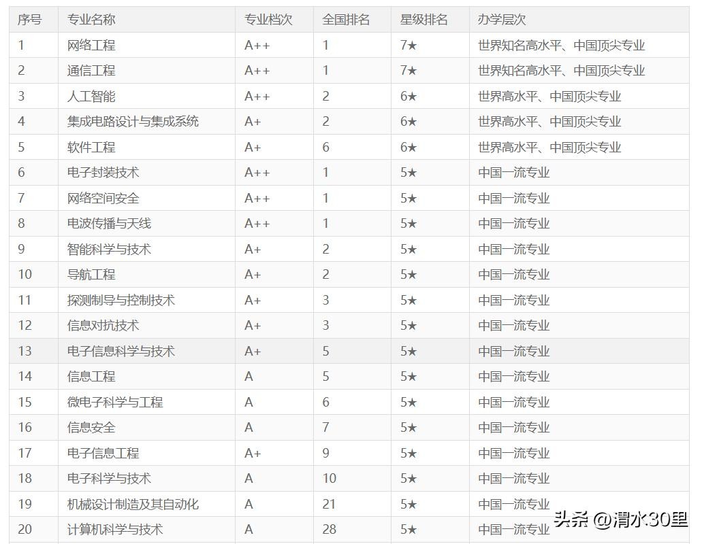Viewport: 704px width, 544px height.
Task: Select the 通信工程 major name cell
Action: (91, 71)
